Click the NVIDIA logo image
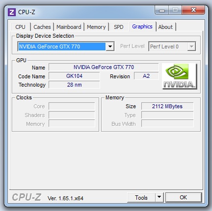Screen dimensions: 212x211 tap(180, 76)
